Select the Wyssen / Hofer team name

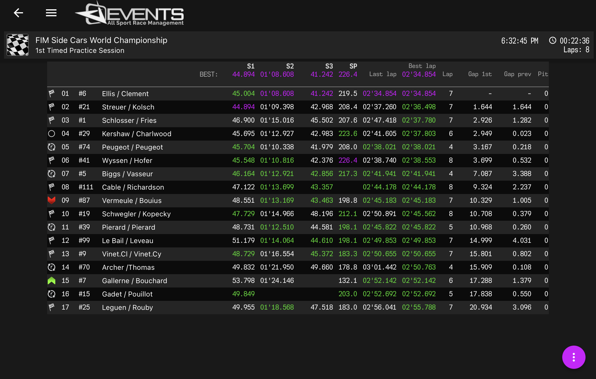pyautogui.click(x=127, y=160)
